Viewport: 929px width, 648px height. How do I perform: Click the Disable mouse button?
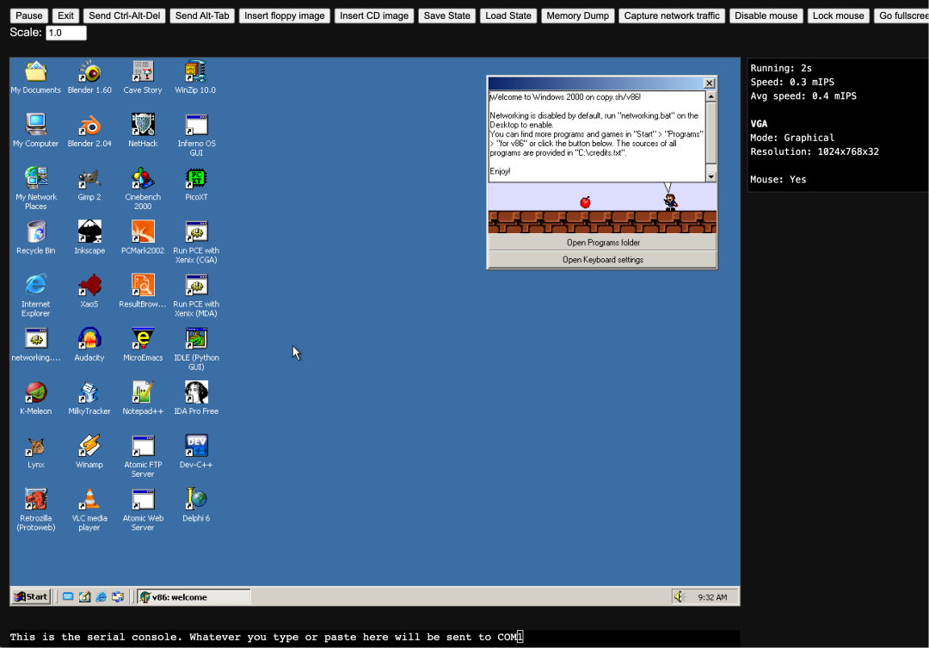point(766,15)
